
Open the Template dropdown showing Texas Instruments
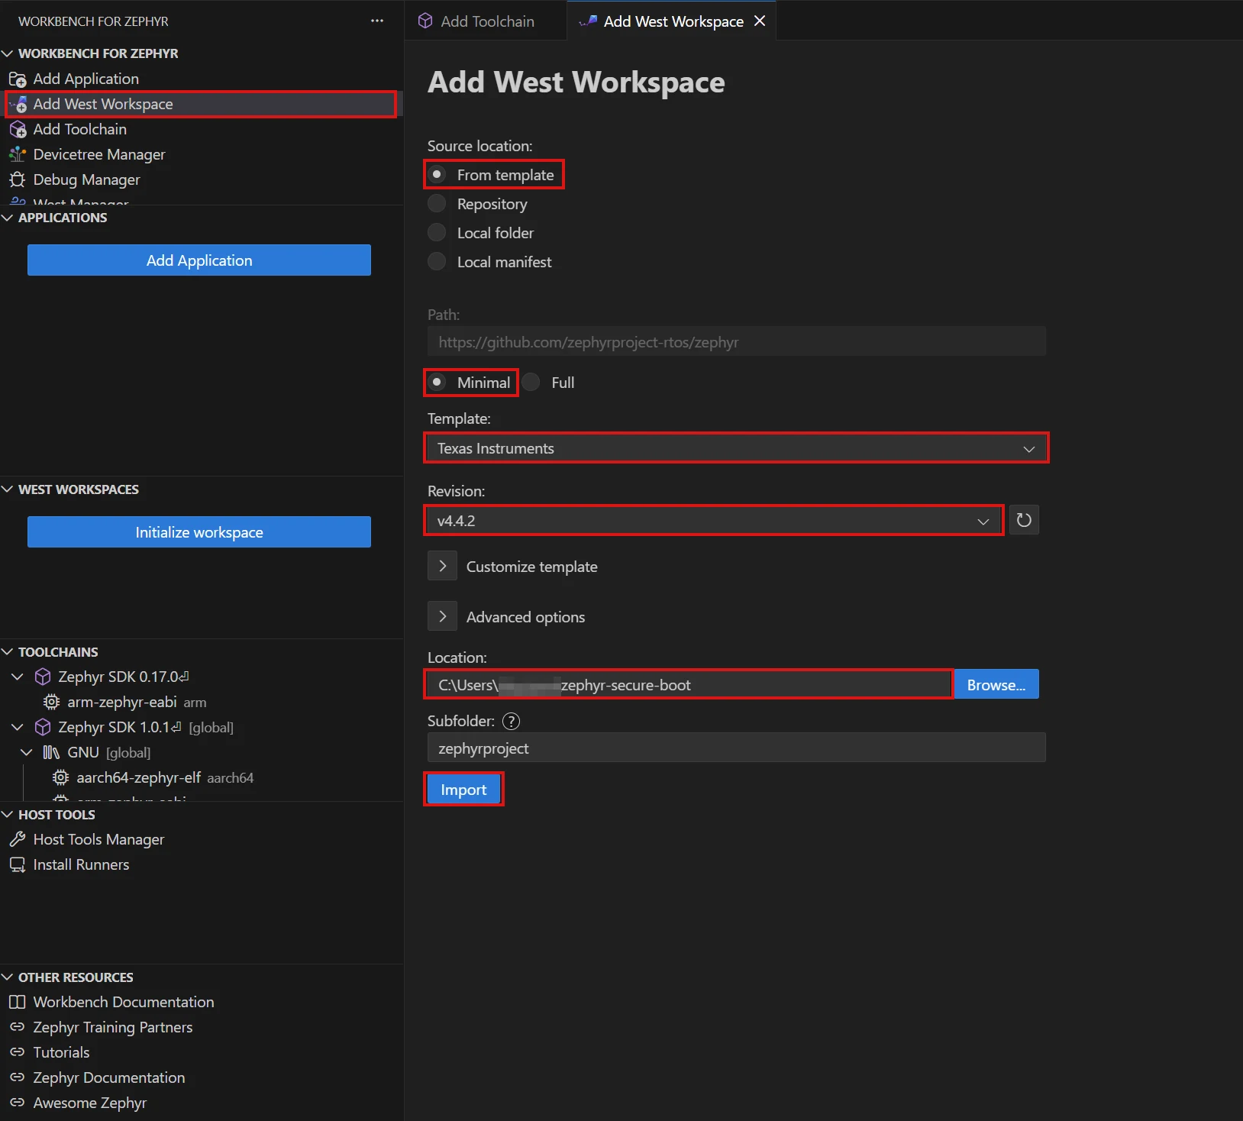coord(737,448)
